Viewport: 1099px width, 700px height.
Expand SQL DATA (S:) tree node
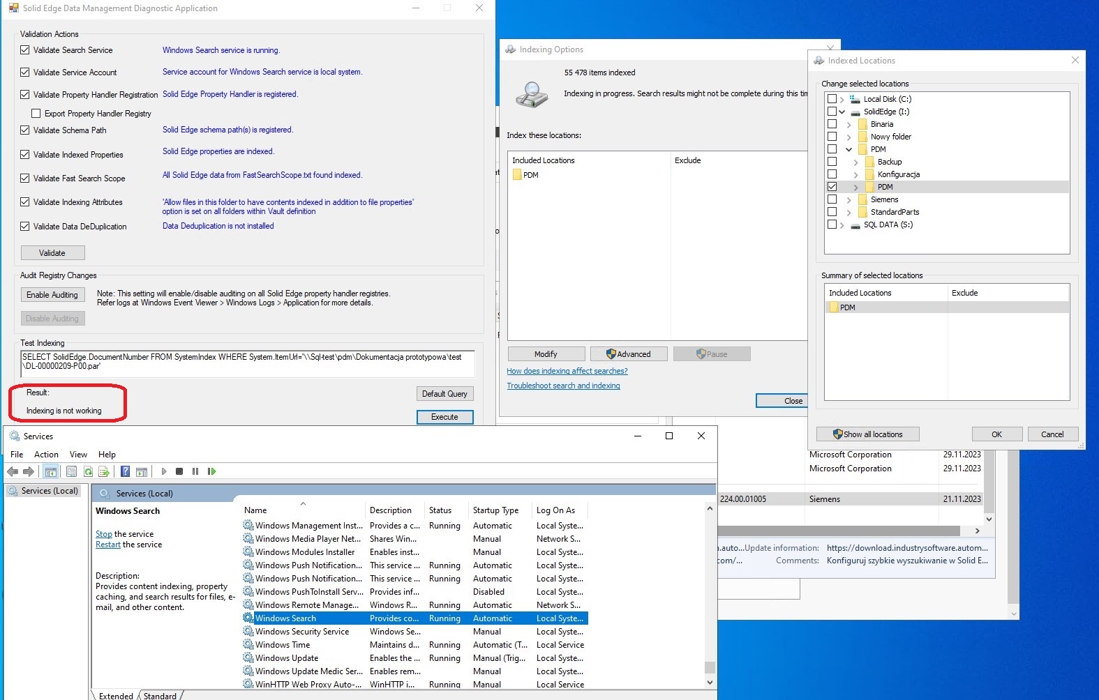[x=842, y=225]
